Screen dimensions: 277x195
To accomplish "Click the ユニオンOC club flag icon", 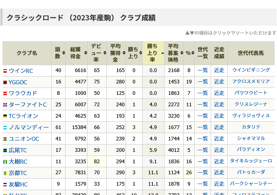I will coord(5,139).
